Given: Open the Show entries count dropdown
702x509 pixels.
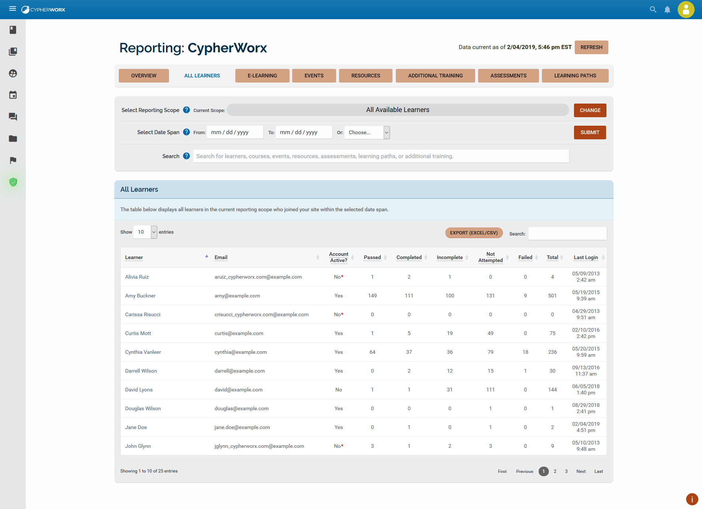Looking at the screenshot, I should pos(145,232).
